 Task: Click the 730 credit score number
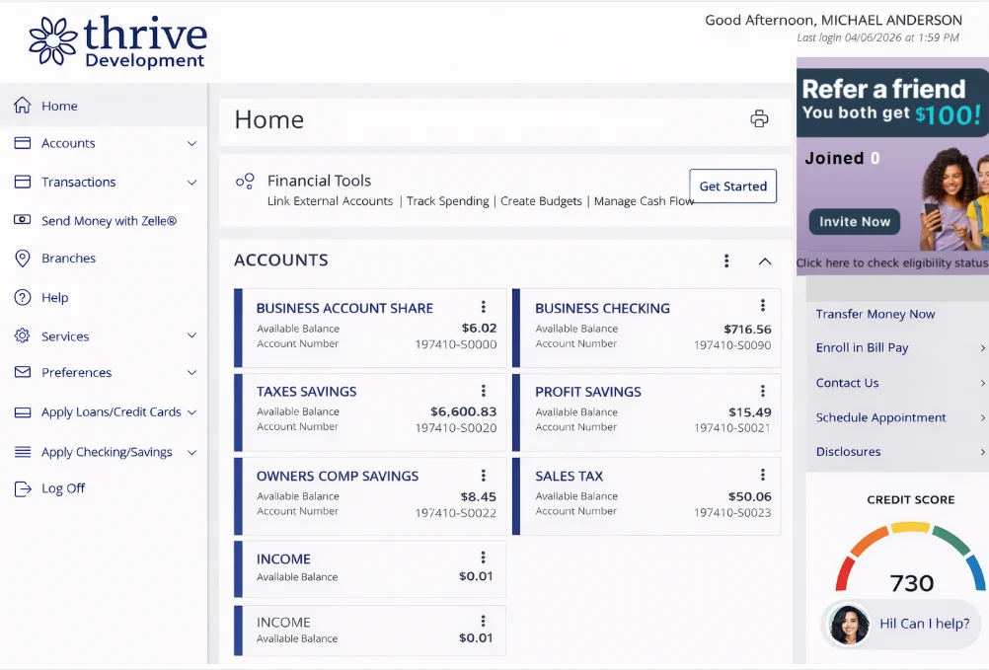tap(911, 583)
